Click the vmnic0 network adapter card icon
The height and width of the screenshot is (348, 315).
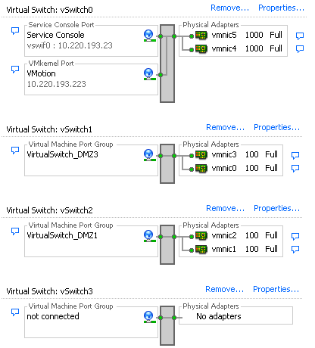pyautogui.click(x=201, y=168)
